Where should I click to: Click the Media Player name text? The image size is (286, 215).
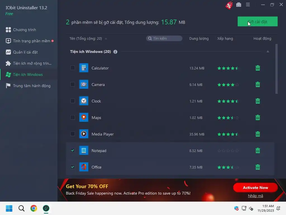pos(103,134)
